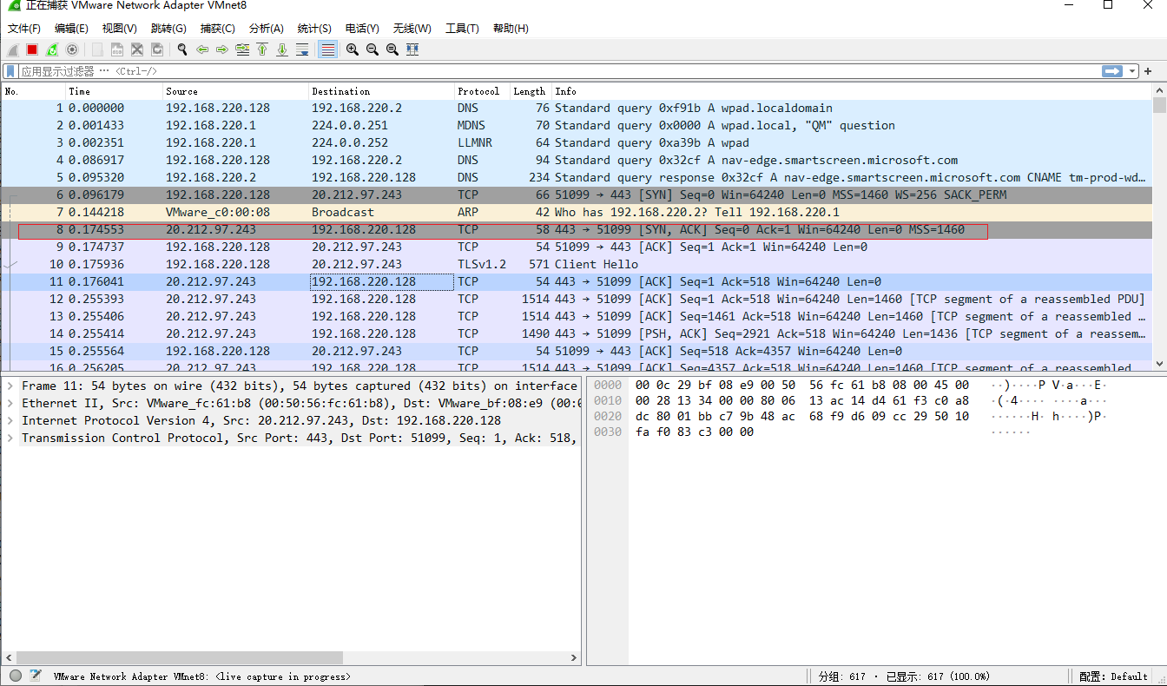Toggle packet list colorization
This screenshot has height=686, width=1167.
click(x=327, y=49)
